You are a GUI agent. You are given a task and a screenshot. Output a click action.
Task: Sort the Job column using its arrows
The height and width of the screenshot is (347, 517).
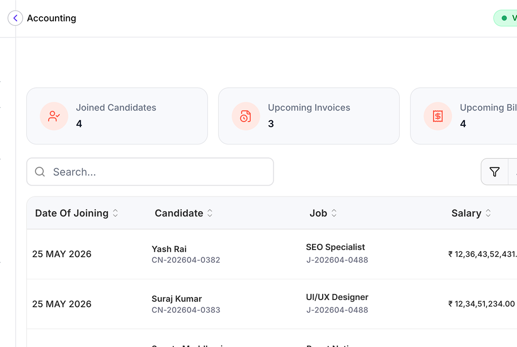point(334,213)
